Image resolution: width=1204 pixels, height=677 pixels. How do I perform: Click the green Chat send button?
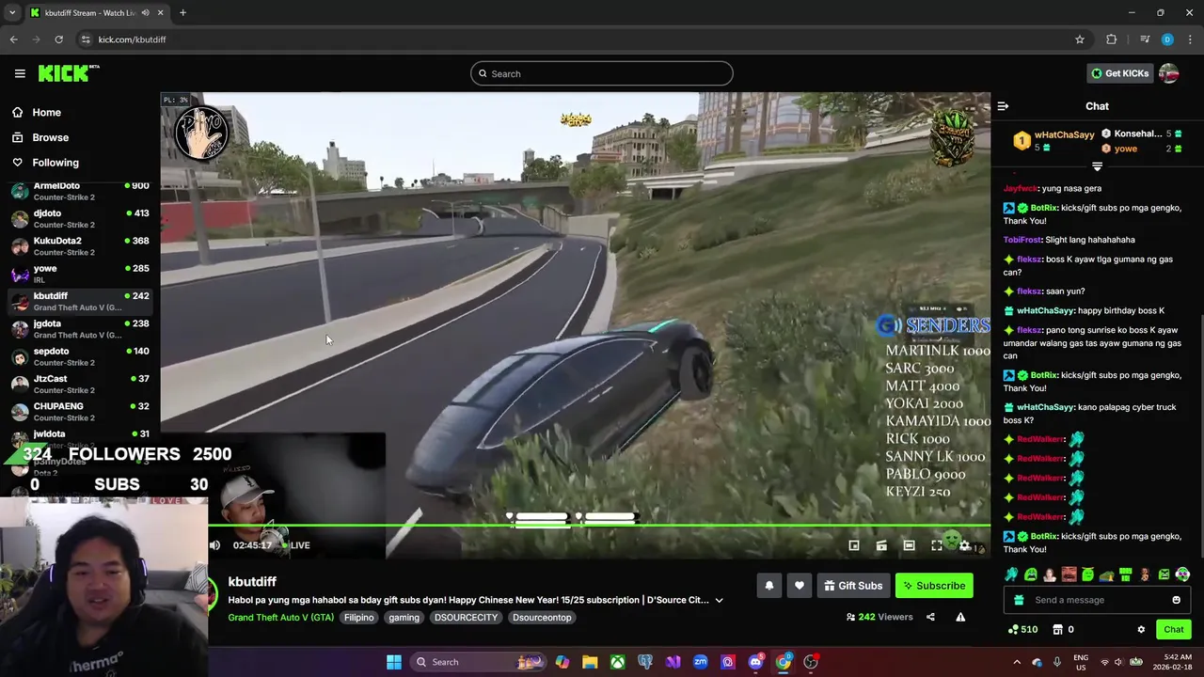[1173, 630]
